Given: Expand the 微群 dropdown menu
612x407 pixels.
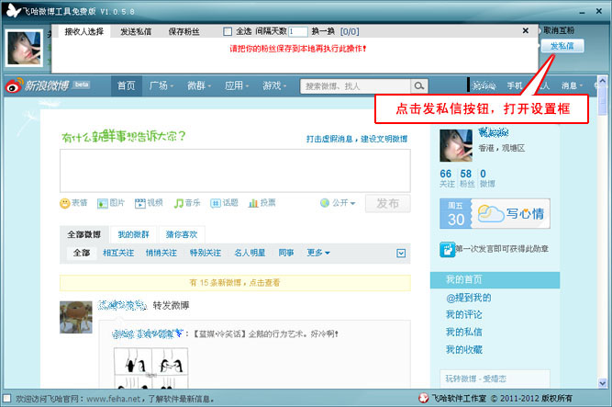Looking at the screenshot, I should click(x=199, y=85).
